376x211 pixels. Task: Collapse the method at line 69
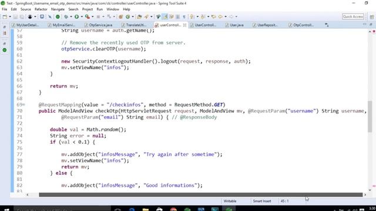[x=24, y=104]
